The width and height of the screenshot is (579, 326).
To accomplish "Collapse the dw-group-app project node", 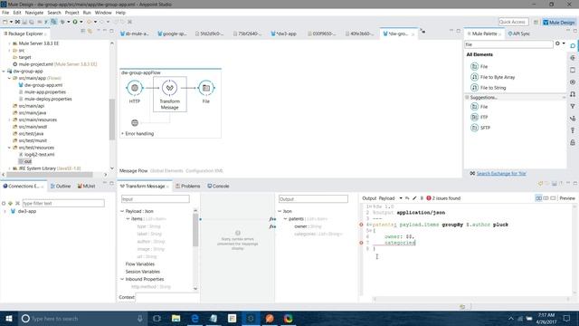I will pyautogui.click(x=4, y=72).
